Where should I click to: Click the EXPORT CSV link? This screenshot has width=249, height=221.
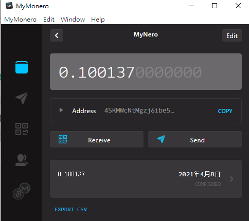tap(71, 209)
